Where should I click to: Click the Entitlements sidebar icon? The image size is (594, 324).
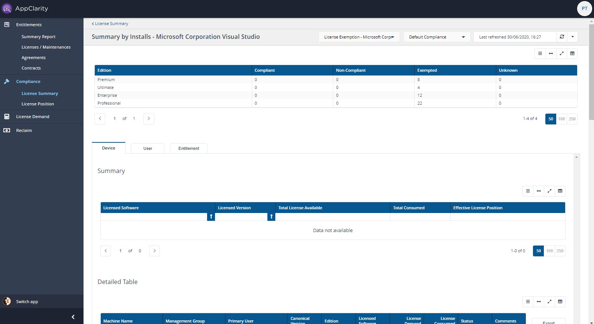(7, 25)
